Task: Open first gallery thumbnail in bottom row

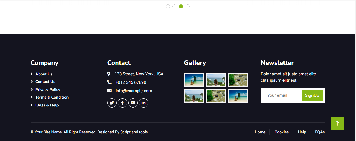Action: point(194,96)
